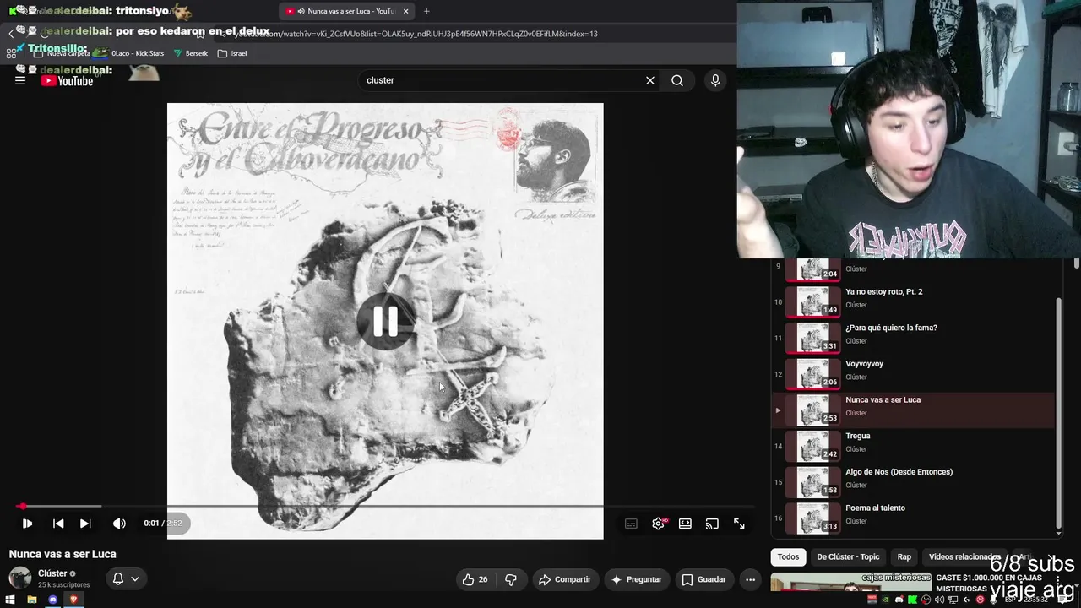Open Discord from the taskbar

tap(52, 600)
